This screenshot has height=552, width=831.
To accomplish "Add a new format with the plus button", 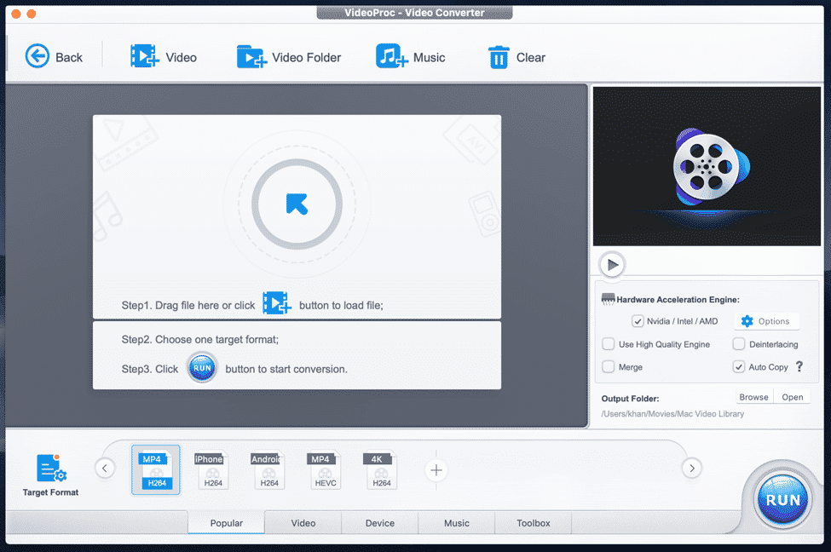I will point(436,469).
